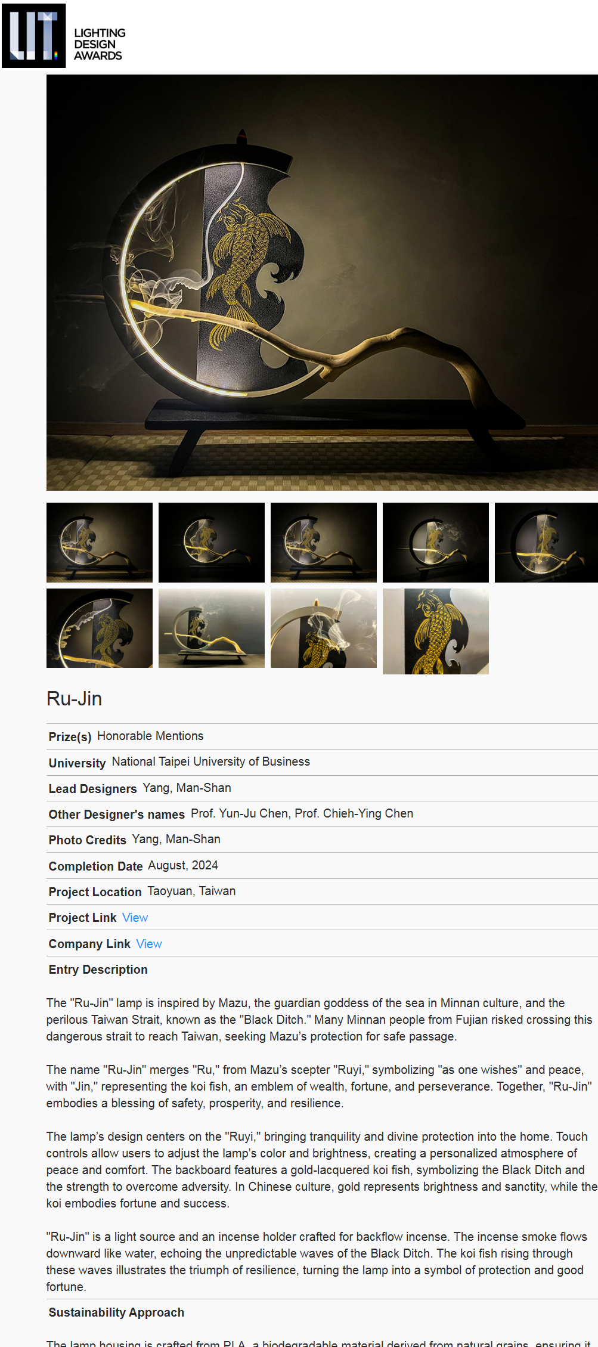Select the second thumbnail with dark background
598x1347 pixels.
(x=212, y=543)
